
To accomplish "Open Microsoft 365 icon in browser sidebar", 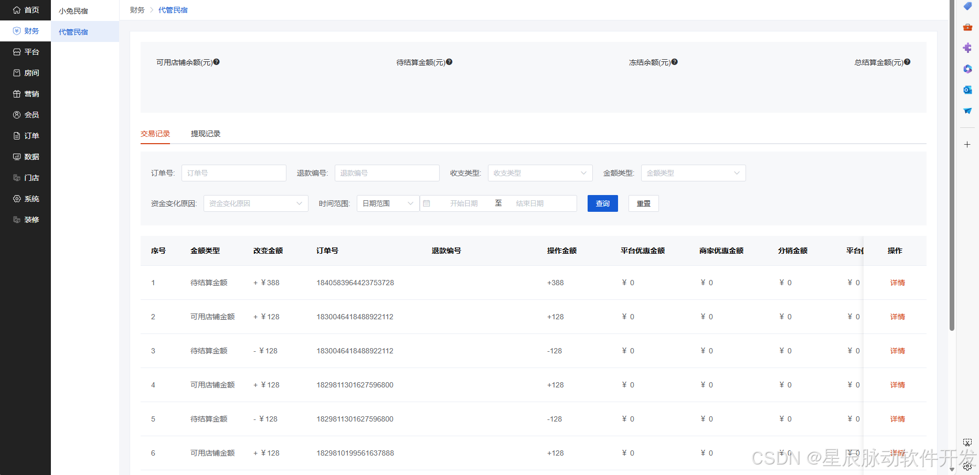I will click(x=967, y=69).
